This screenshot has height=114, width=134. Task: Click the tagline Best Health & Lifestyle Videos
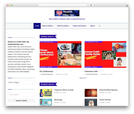tap(67, 19)
